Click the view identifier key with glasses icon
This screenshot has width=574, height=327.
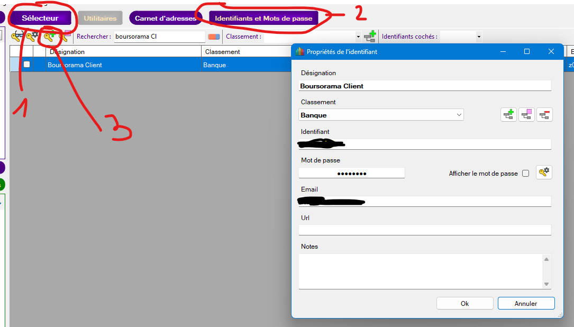(x=17, y=37)
